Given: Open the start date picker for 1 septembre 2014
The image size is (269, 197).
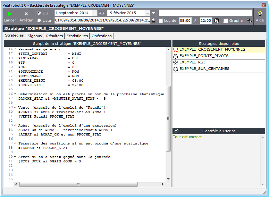Looking at the screenshot, I should coord(95,13).
